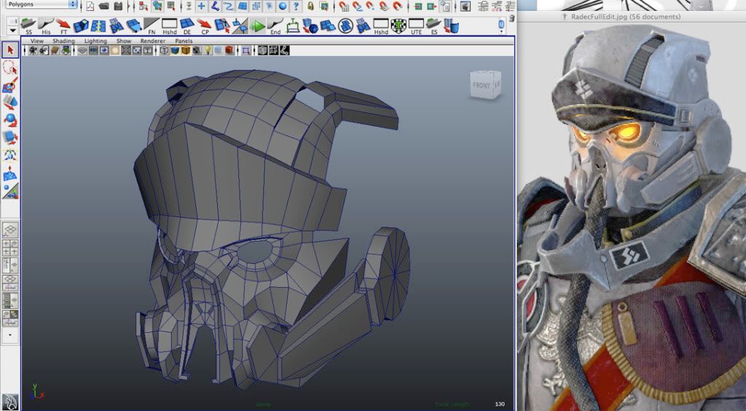The height and width of the screenshot is (411, 746).
Task: Toggle isolate select icon in panel toolbar
Action: click(246, 50)
